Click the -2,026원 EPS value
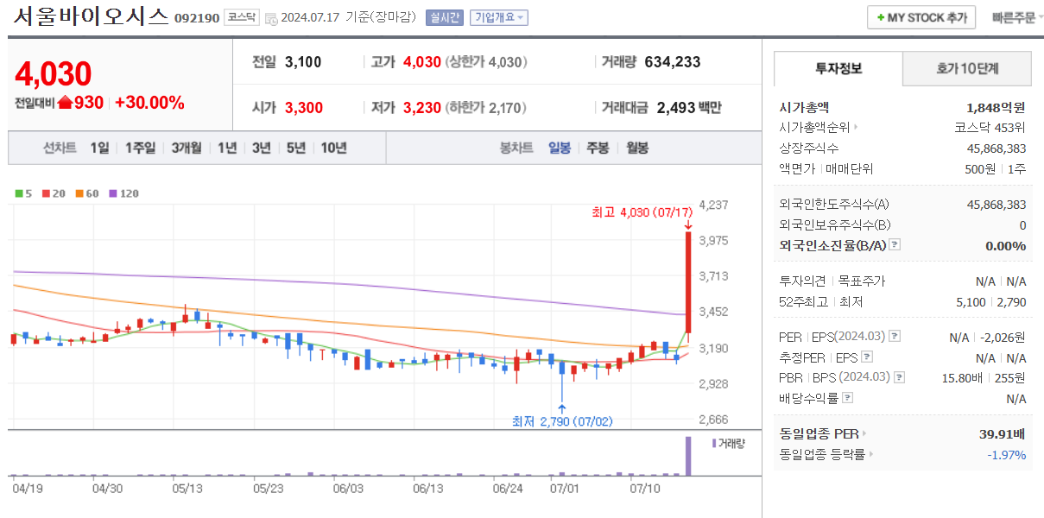Viewport: 1044px width, 518px height. click(1003, 337)
